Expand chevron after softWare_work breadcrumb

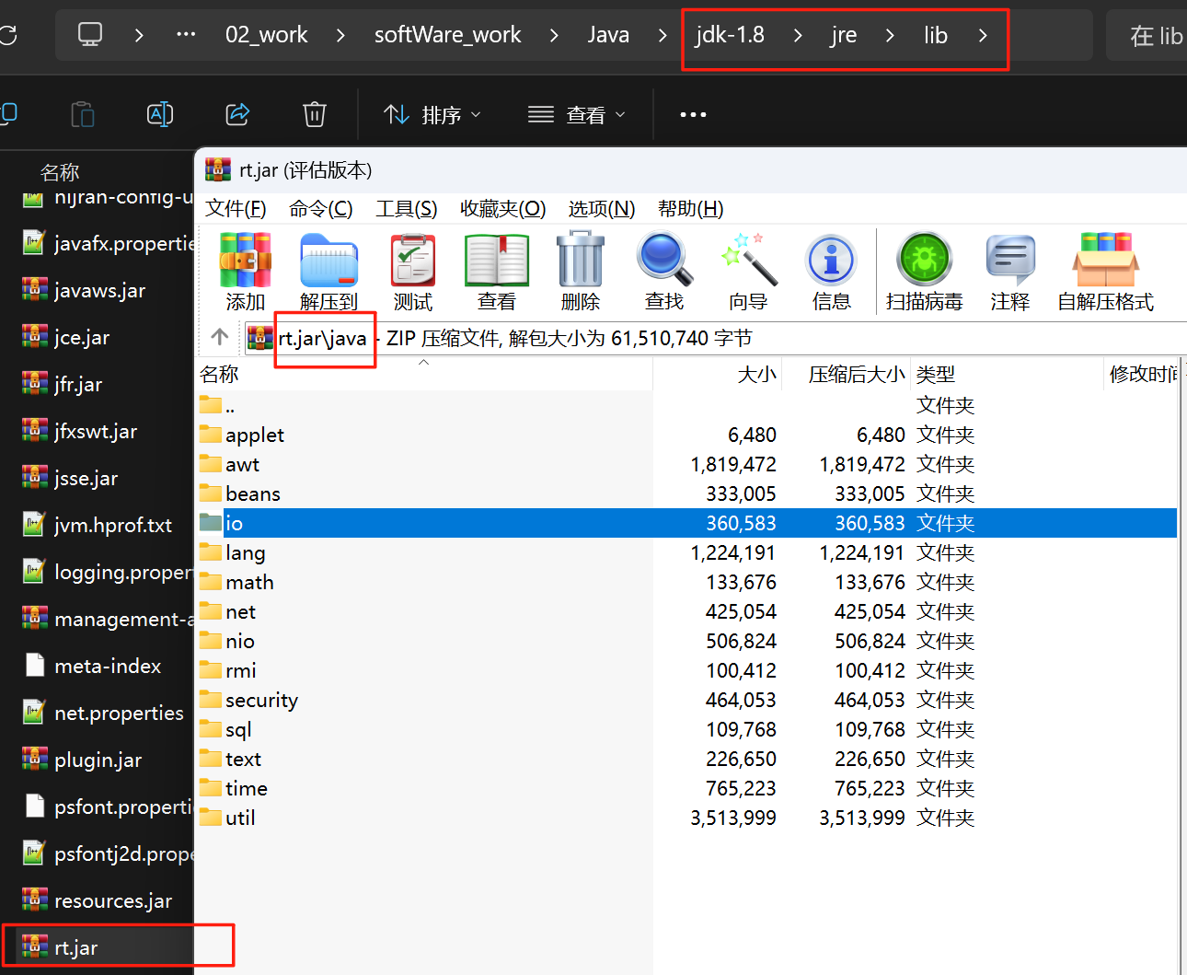coord(554,35)
